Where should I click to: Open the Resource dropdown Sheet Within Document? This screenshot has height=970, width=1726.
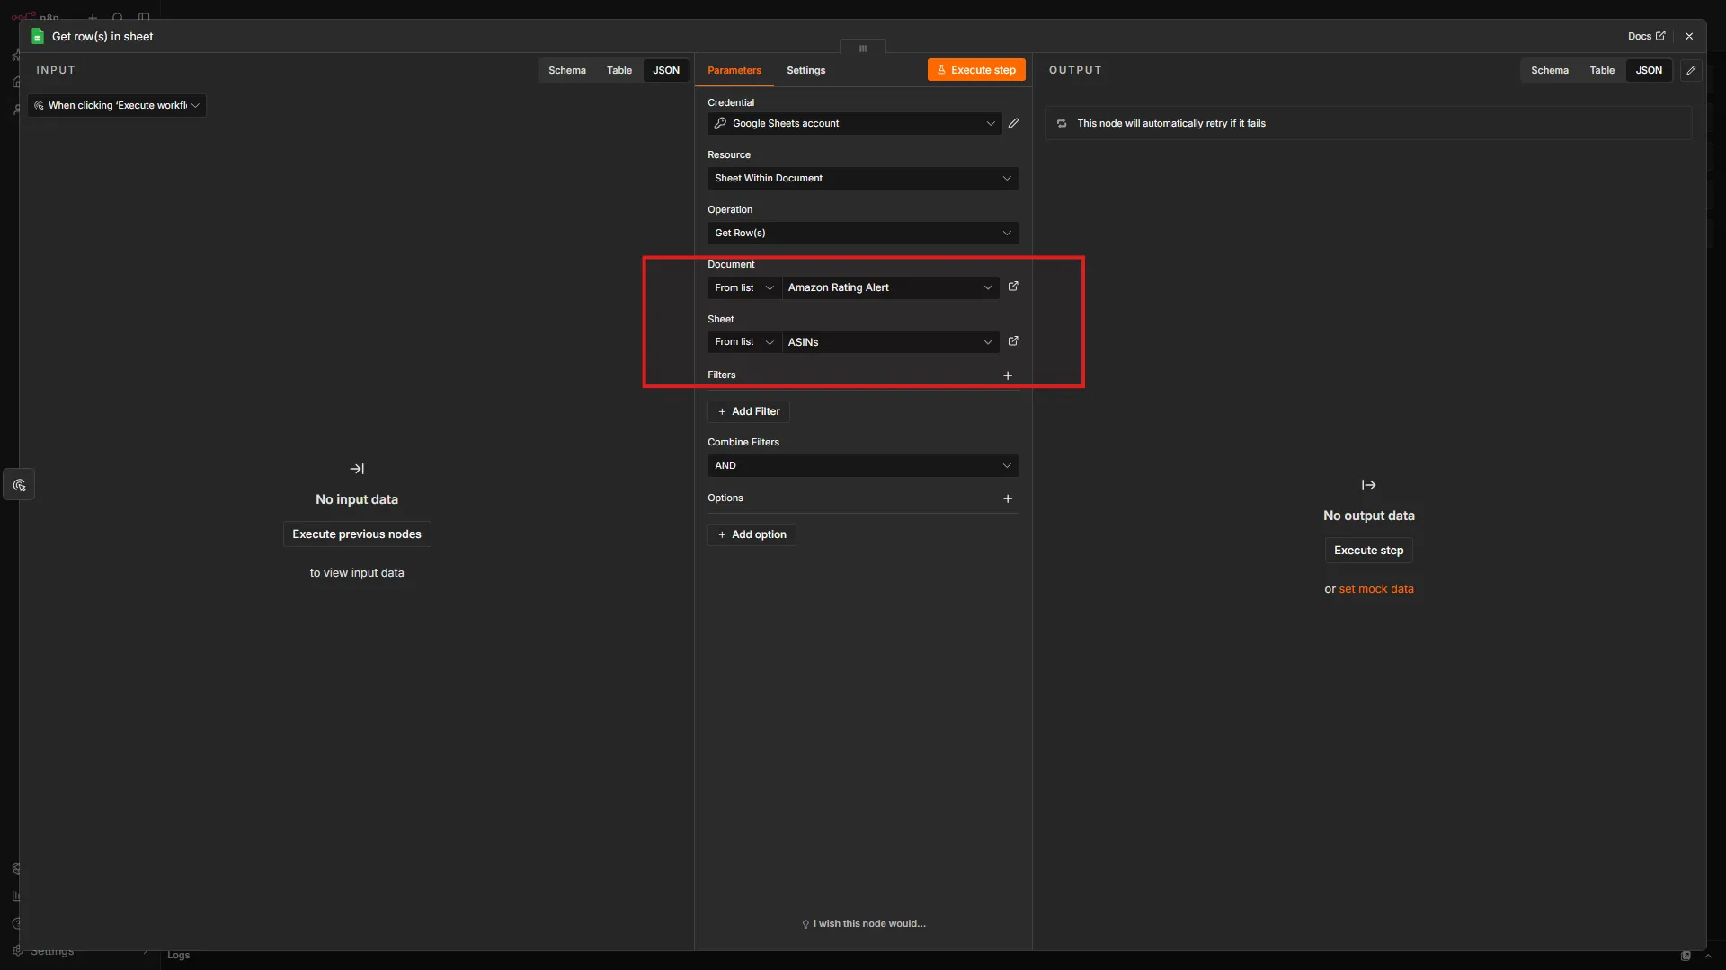[863, 179]
